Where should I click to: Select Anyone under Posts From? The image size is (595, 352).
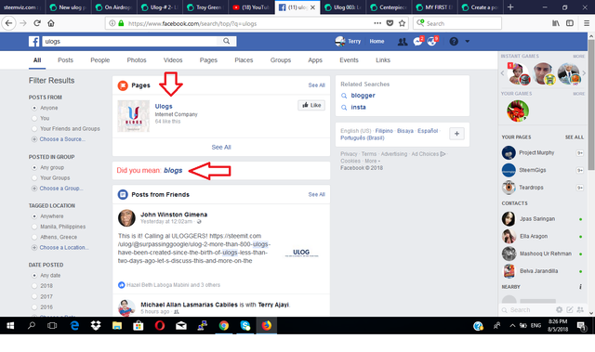tap(34, 108)
